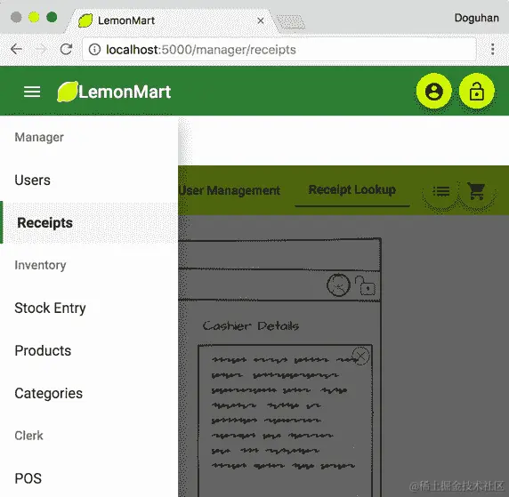This screenshot has height=497, width=509.
Task: Open the shopping cart POS icon
Action: (476, 191)
